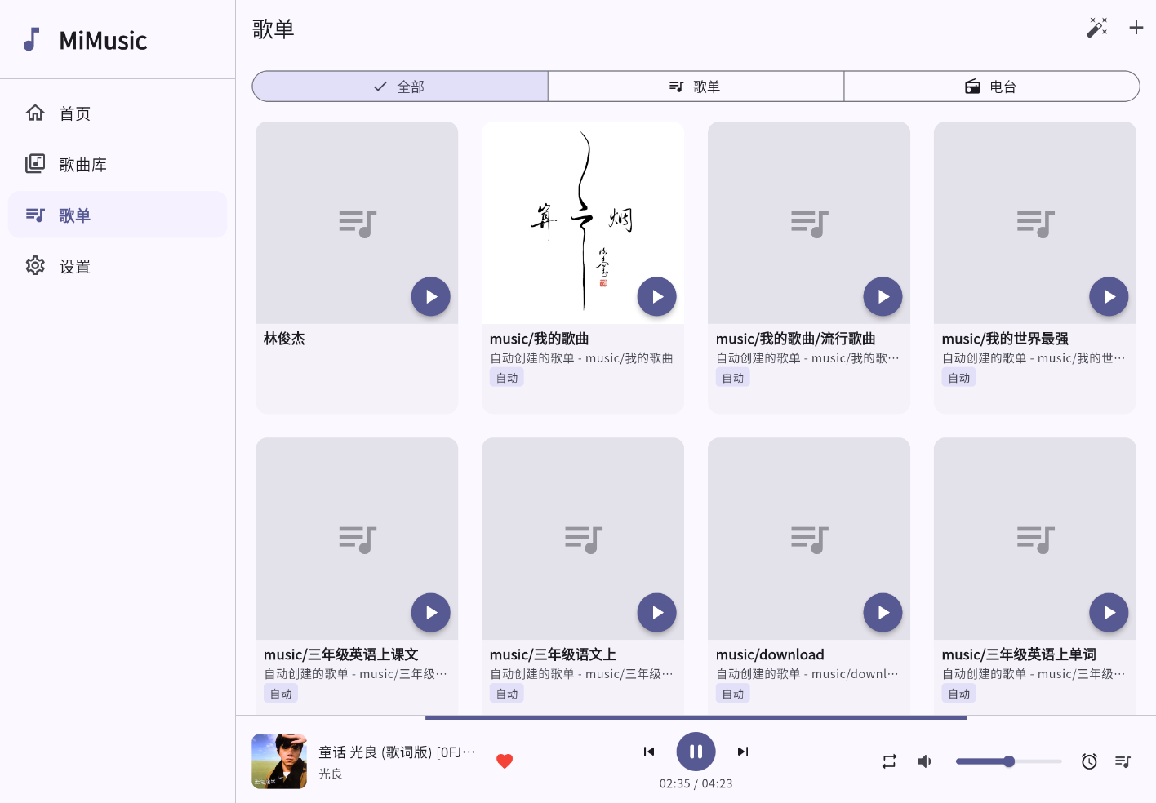Adjust the volume slider
The width and height of the screenshot is (1156, 803).
1008,761
